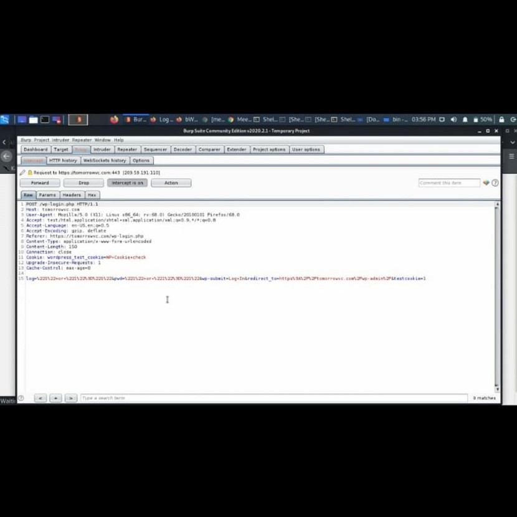Click the Cookie: wordpress_test_cookie line

[x=86, y=257]
